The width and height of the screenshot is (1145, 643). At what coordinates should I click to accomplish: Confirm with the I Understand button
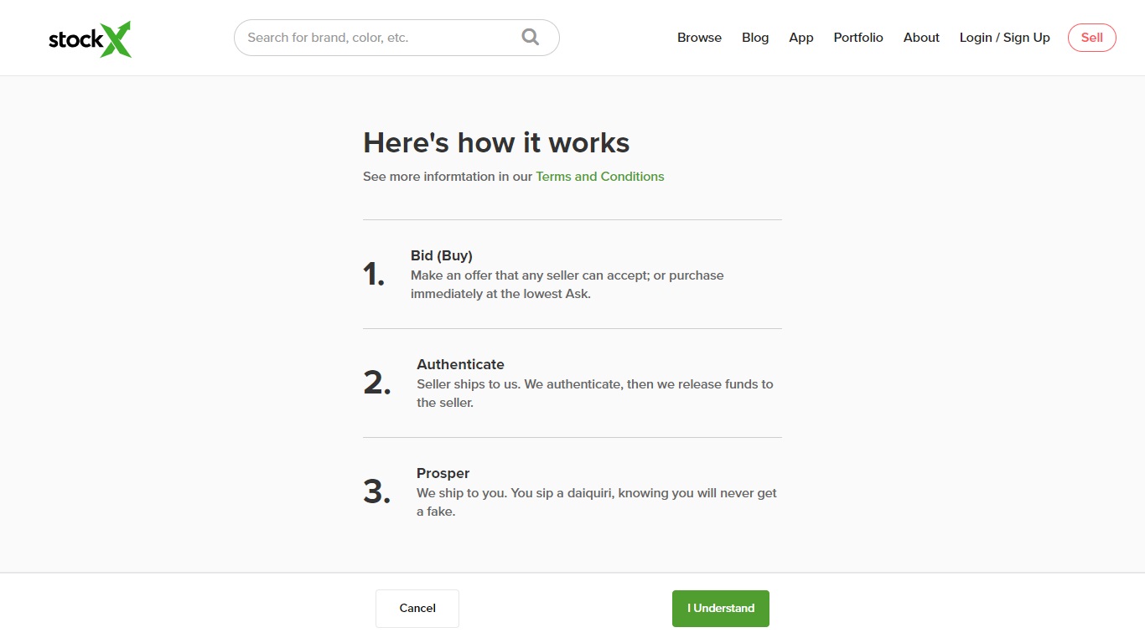coord(720,609)
